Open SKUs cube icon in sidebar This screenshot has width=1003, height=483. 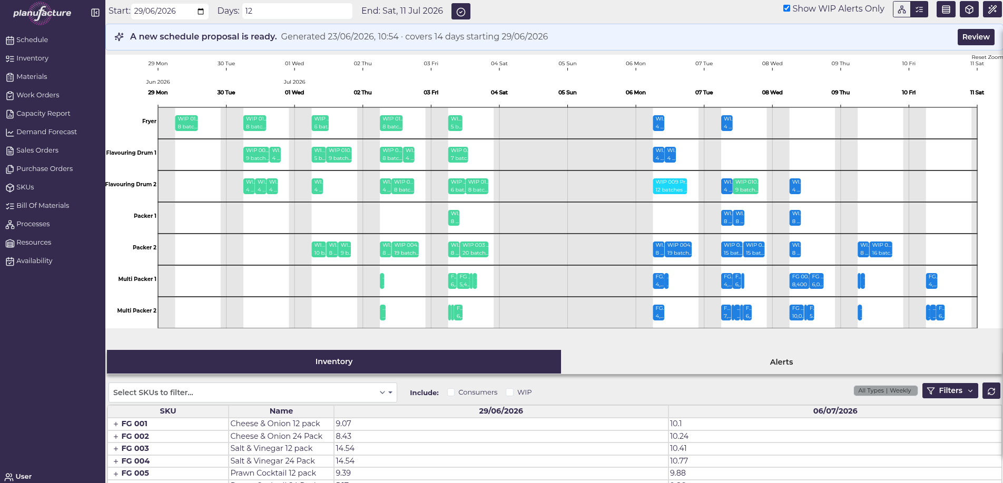click(x=10, y=187)
